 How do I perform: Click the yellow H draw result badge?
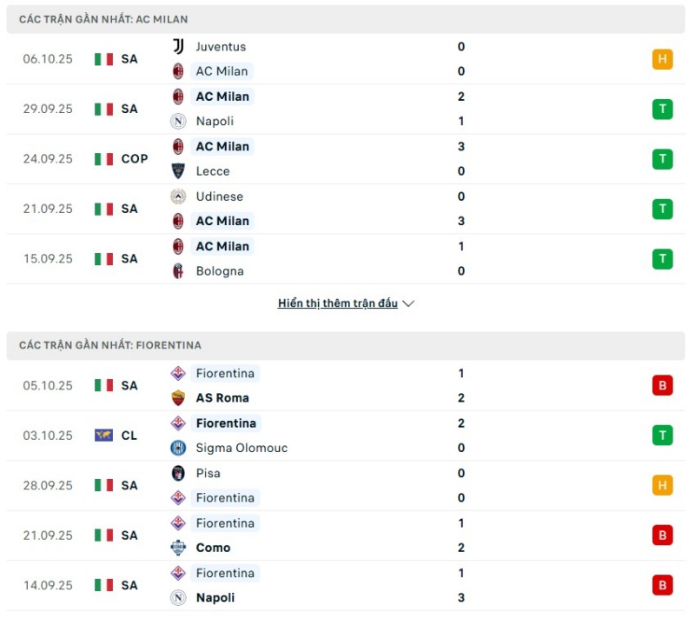click(662, 59)
